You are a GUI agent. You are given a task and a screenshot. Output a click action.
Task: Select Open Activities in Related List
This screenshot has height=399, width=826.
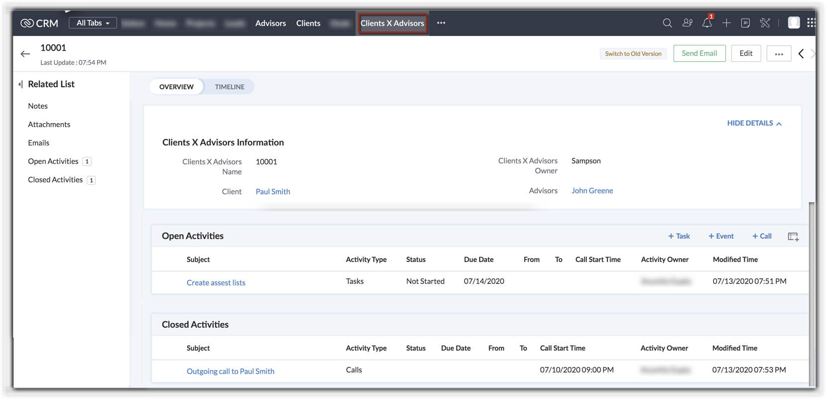(53, 161)
